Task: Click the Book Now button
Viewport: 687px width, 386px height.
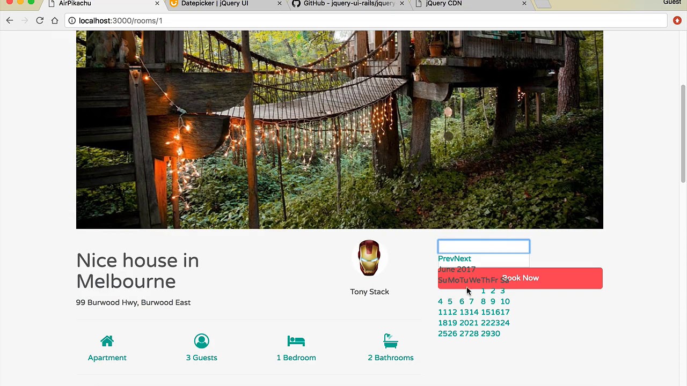Action: pyautogui.click(x=520, y=278)
